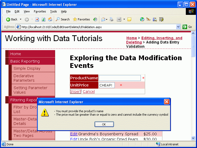
Task: Edit the Uncle Bob's Organic Dried Pears row
Action: (74, 139)
